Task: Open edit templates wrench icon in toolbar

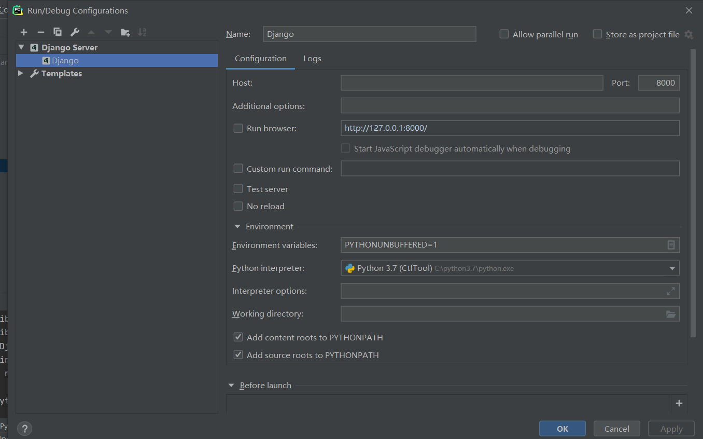Action: 75,32
